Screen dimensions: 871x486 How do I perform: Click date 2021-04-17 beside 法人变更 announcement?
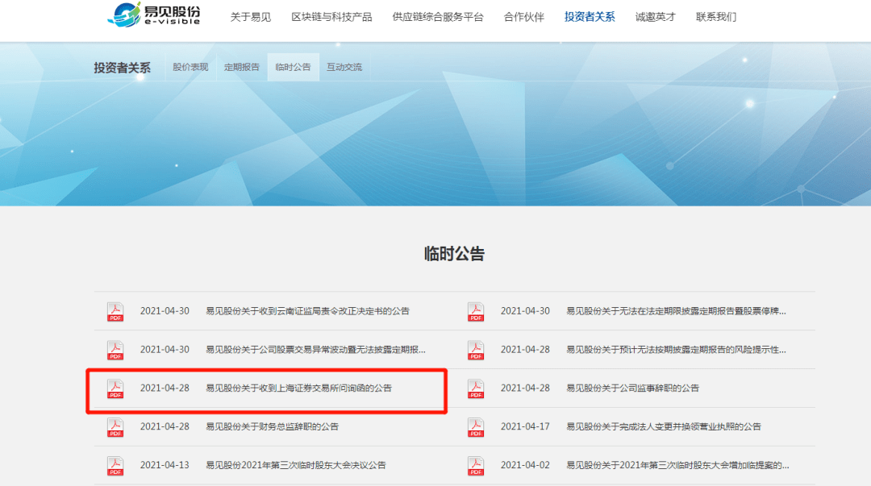[x=525, y=426]
